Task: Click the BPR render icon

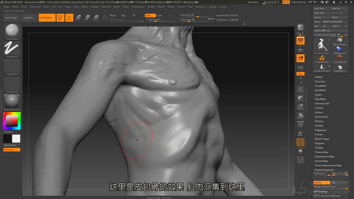Action: point(300,28)
